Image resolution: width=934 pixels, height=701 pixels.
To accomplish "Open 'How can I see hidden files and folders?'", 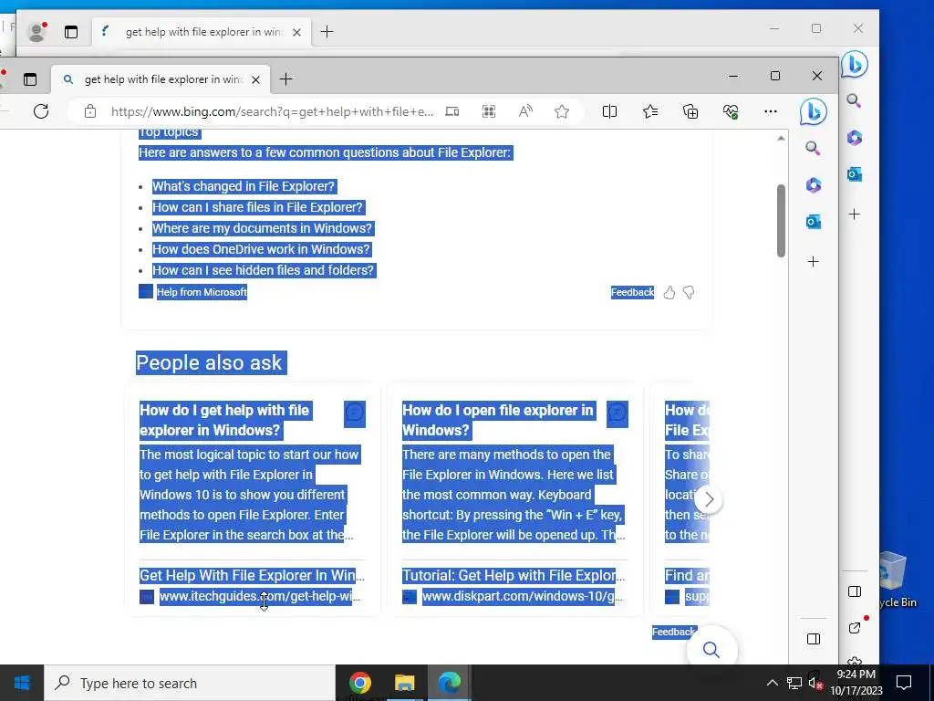I will tap(264, 270).
